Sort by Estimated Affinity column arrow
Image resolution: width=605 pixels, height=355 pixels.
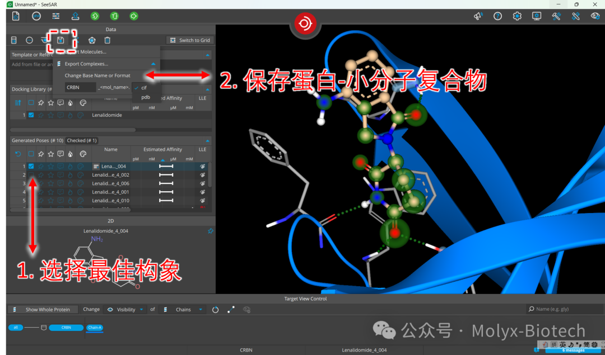[162, 159]
